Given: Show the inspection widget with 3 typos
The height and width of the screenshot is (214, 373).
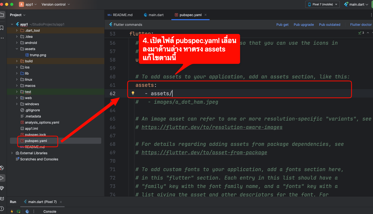Looking at the screenshot, I should (x=361, y=33).
